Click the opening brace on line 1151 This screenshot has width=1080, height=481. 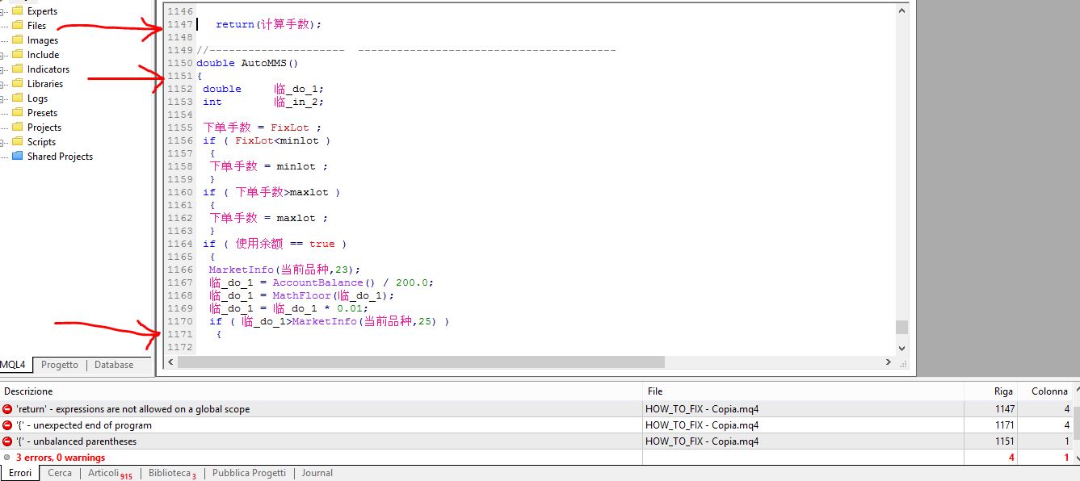(x=199, y=76)
